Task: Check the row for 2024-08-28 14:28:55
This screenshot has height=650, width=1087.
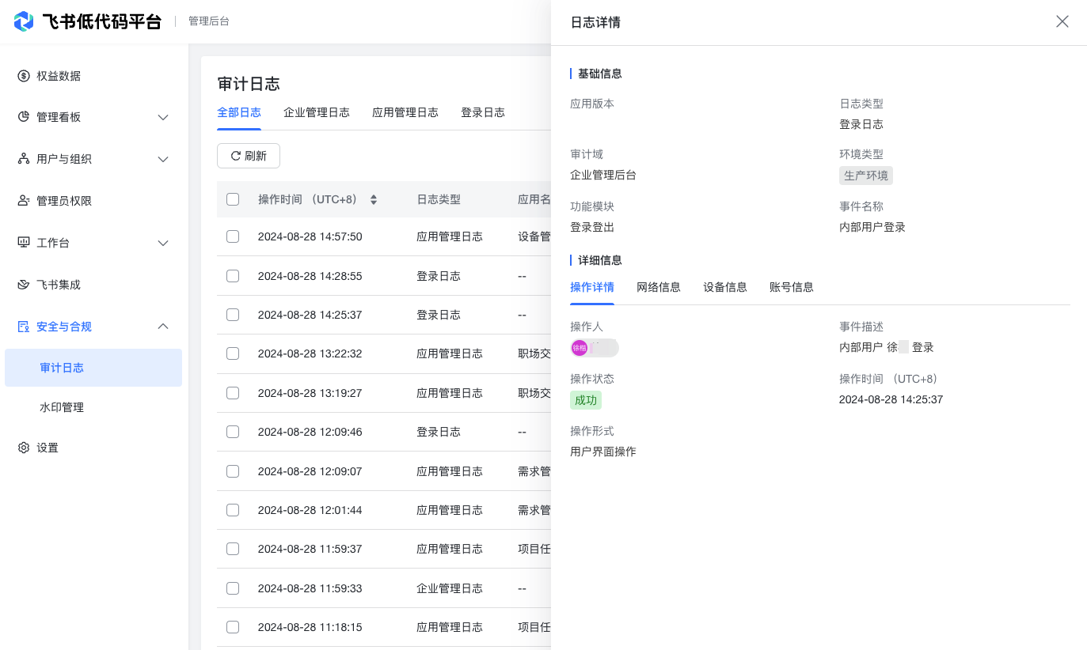Action: [x=233, y=276]
